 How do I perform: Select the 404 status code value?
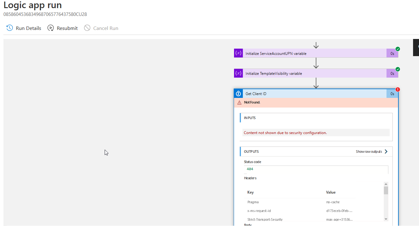pos(250,169)
